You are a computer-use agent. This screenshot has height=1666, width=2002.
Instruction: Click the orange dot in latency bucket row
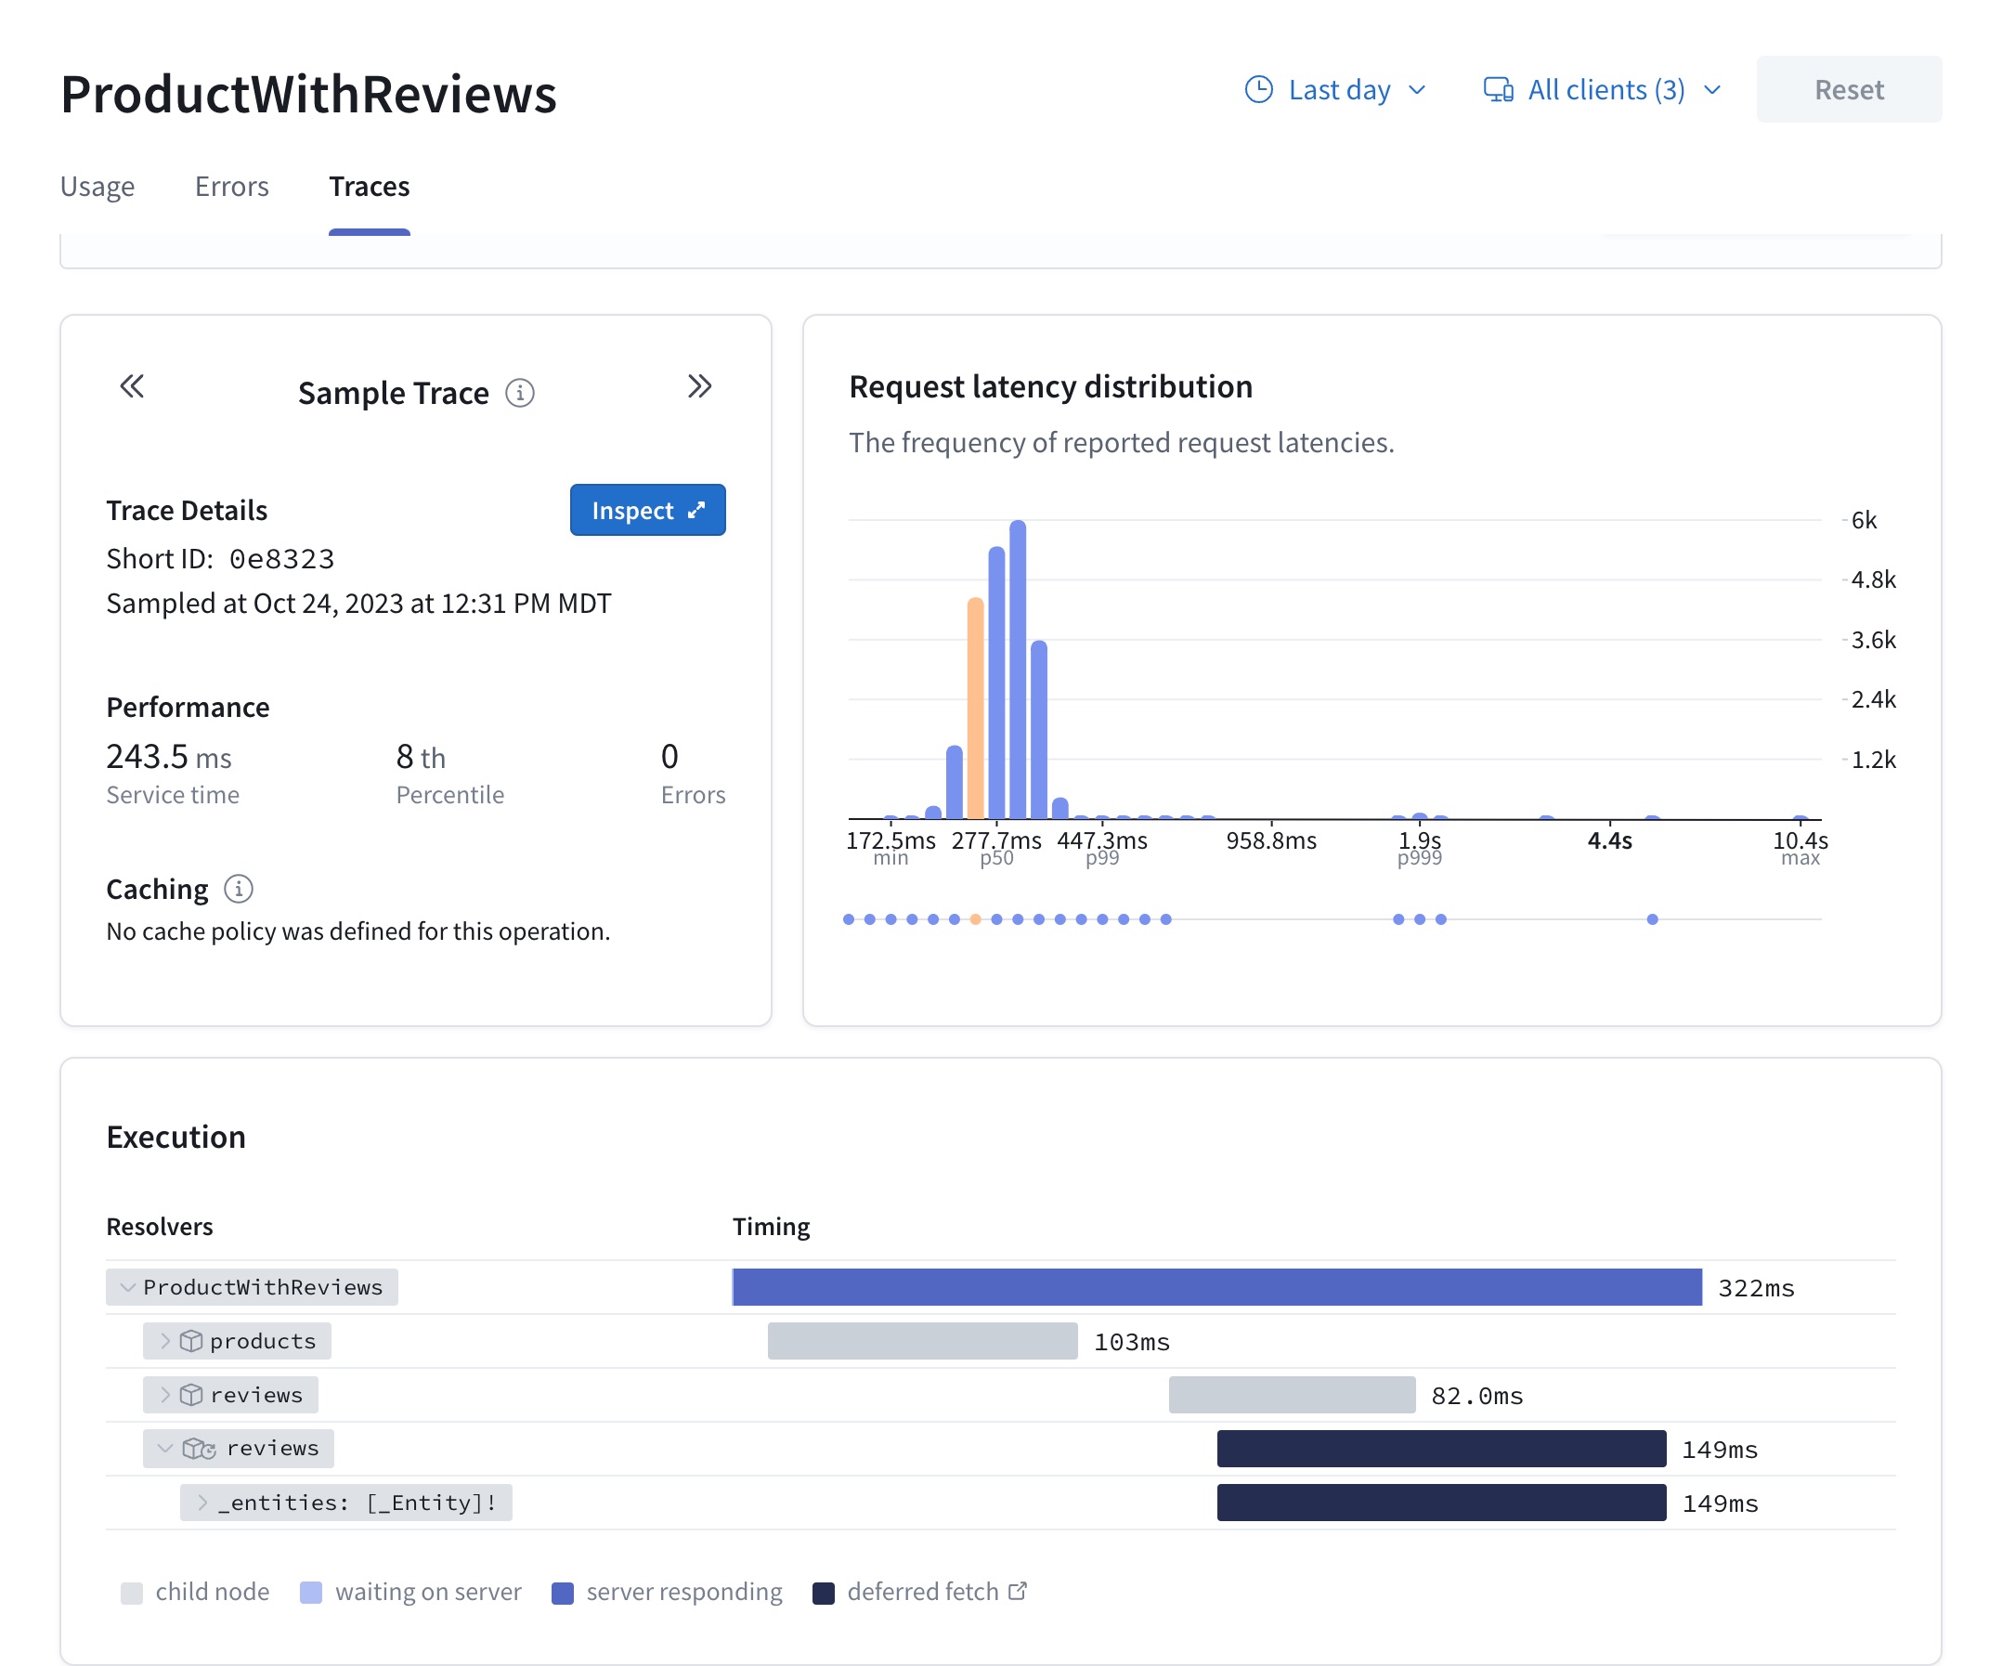pyautogui.click(x=974, y=919)
